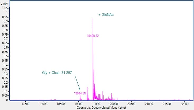Click the 0.75 y-axis tick label
The height and width of the screenshot is (110, 194).
[5, 34]
